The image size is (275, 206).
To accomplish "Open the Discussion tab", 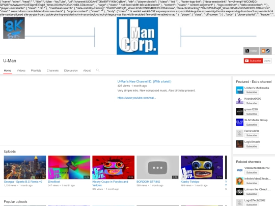I will [71, 70].
